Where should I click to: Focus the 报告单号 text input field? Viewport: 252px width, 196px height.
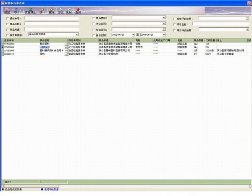coord(52,18)
